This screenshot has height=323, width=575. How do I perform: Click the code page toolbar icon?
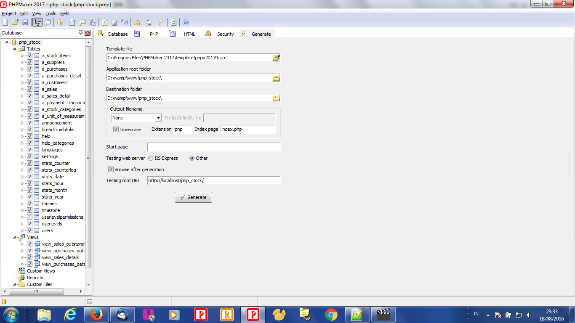tap(72, 22)
